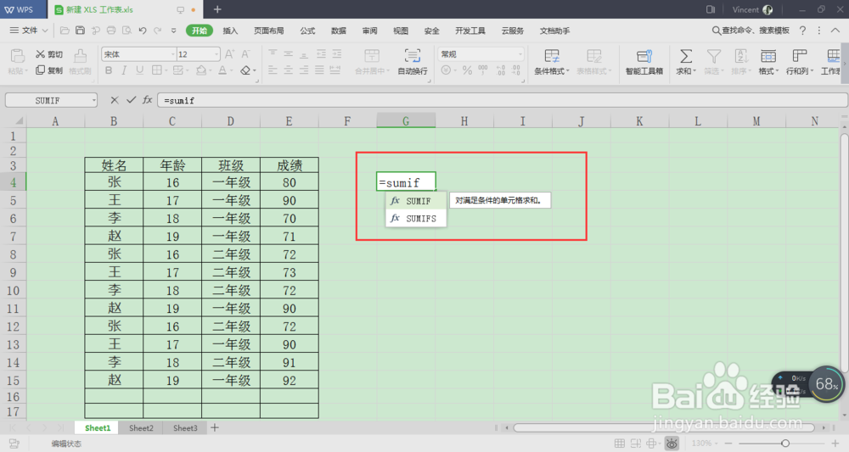Expand the fill color dropdown arrow

point(211,71)
